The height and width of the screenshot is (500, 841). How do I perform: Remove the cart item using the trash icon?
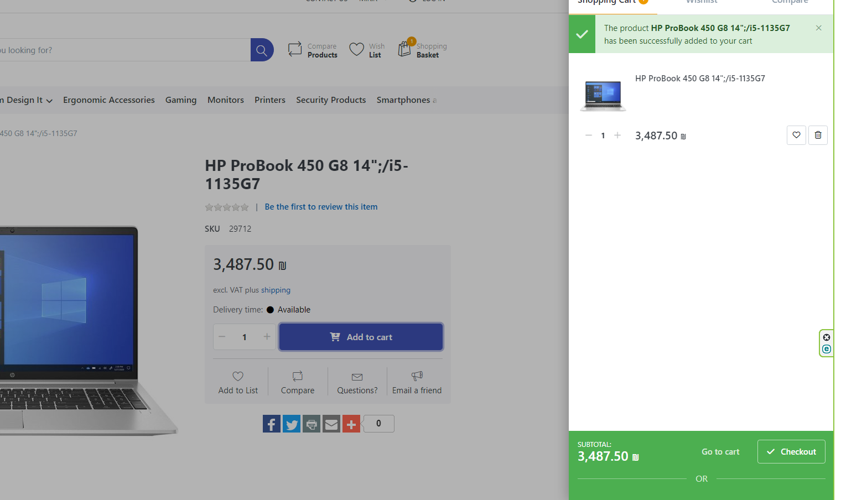point(818,135)
